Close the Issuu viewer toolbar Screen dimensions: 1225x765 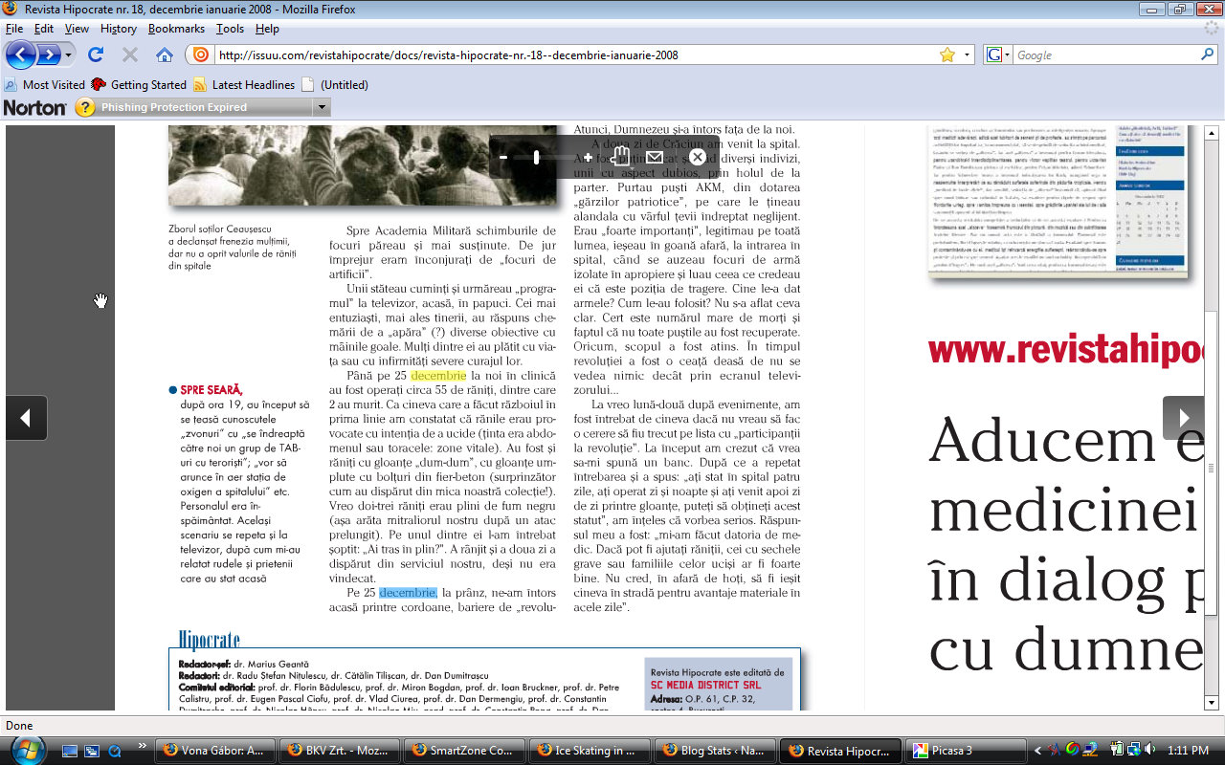coord(698,157)
